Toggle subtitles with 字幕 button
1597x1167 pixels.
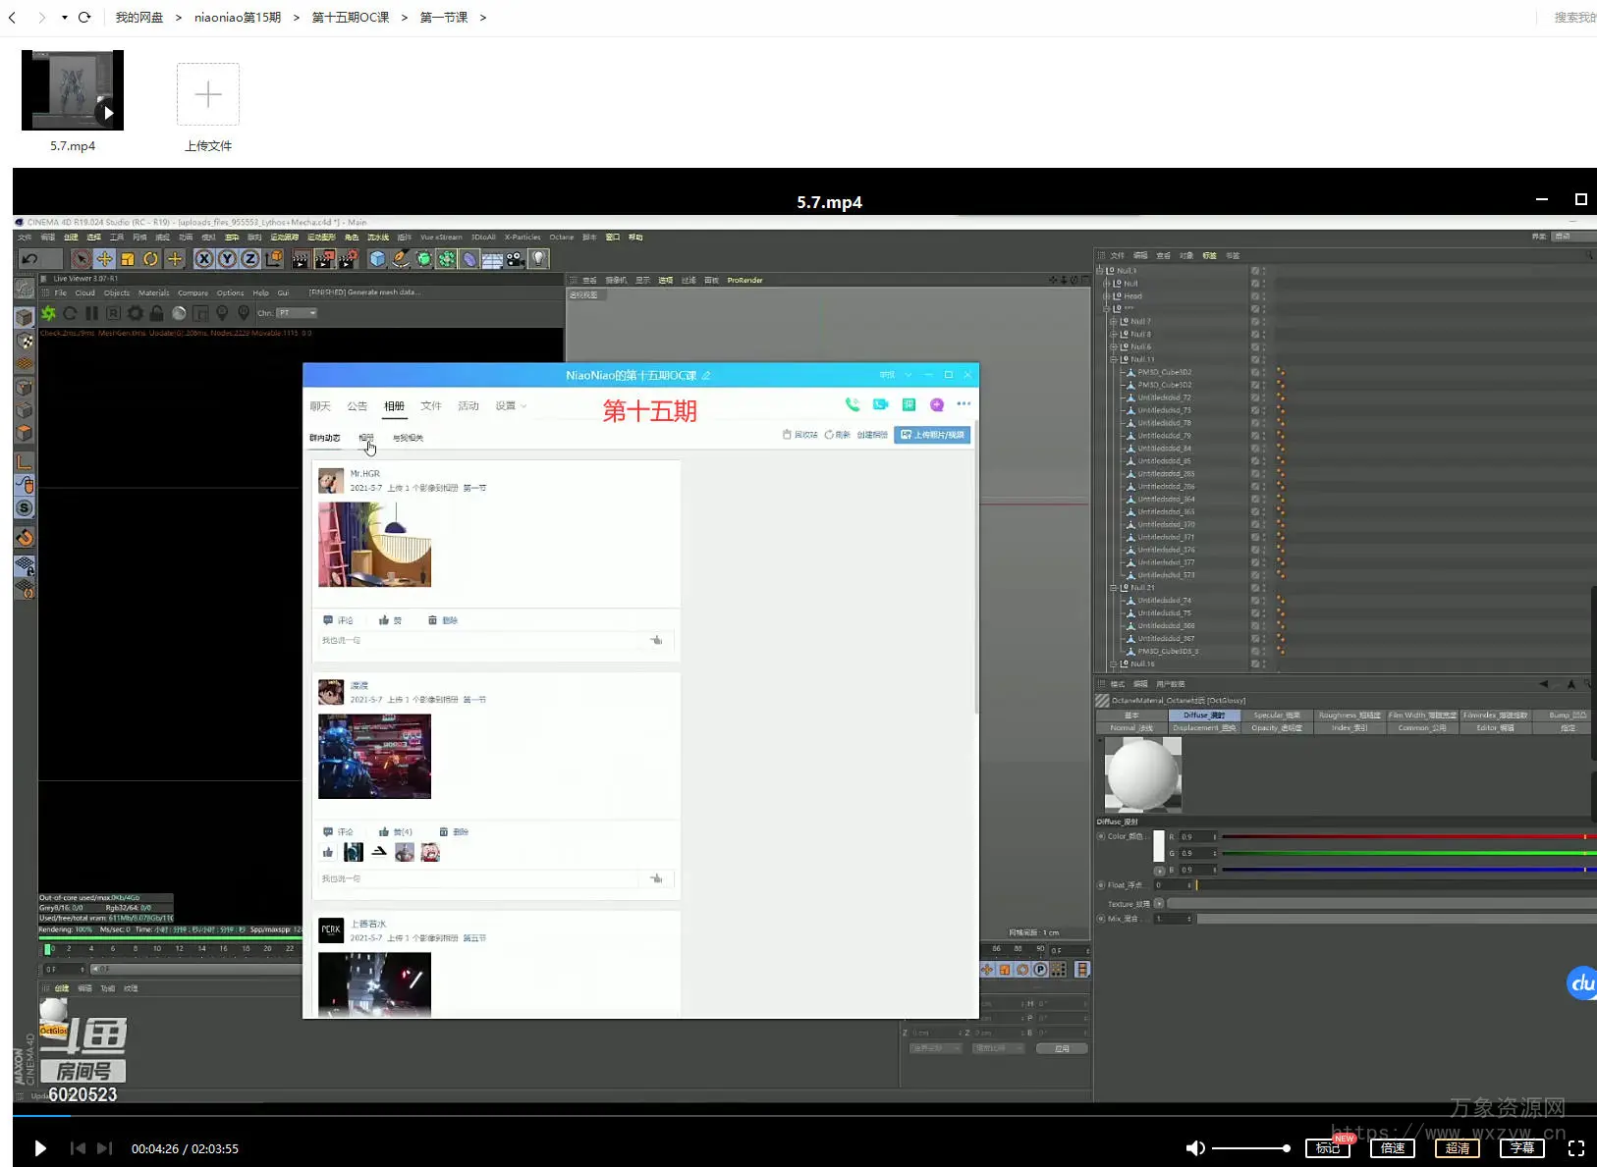coord(1521,1148)
